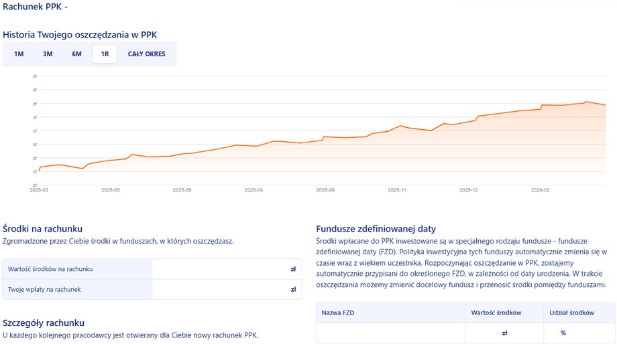Viewport: 617px width, 344px height.
Task: Click the 2025-05 date marker on chart
Action: point(111,190)
